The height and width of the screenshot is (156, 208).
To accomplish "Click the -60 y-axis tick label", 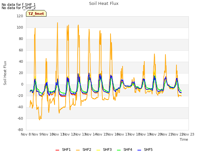I will (20, 118).
